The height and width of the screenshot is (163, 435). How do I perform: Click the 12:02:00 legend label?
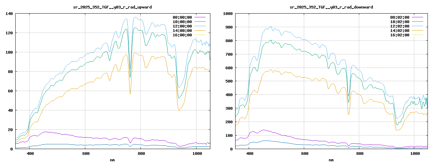point(400,26)
